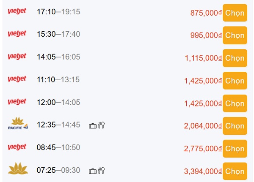The height and width of the screenshot is (182, 254).
Task: Click the 1,115,000đ price link
Action: [203, 58]
